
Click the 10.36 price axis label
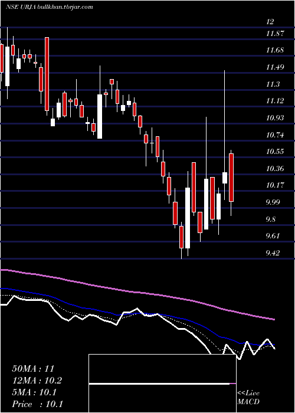pyautogui.click(x=275, y=169)
